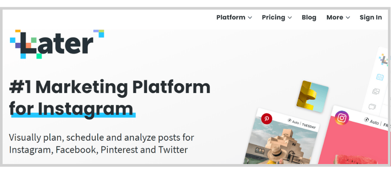The height and width of the screenshot is (174, 391).
Task: Click the Later logo
Action: (x=57, y=44)
